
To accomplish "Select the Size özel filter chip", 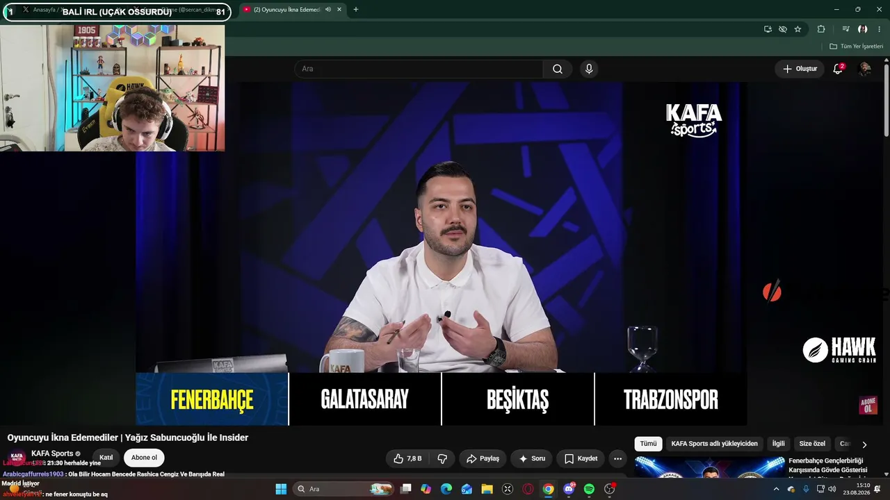I will click(x=812, y=444).
